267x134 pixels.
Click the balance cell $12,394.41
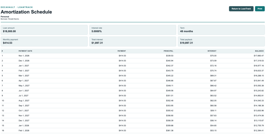(x=259, y=131)
